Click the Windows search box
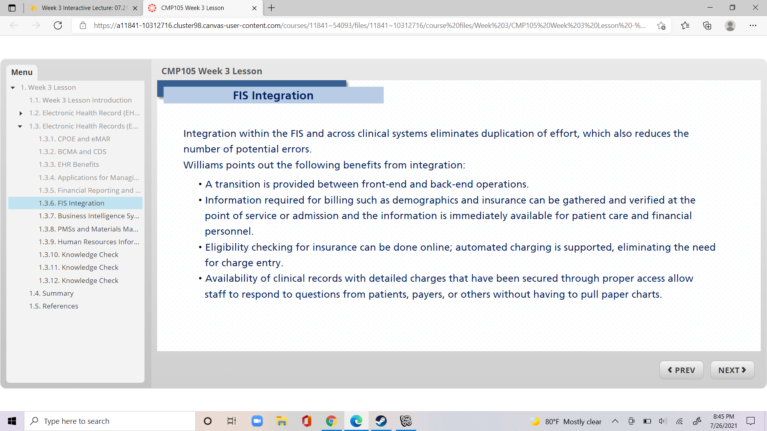The width and height of the screenshot is (767, 431). tap(110, 421)
